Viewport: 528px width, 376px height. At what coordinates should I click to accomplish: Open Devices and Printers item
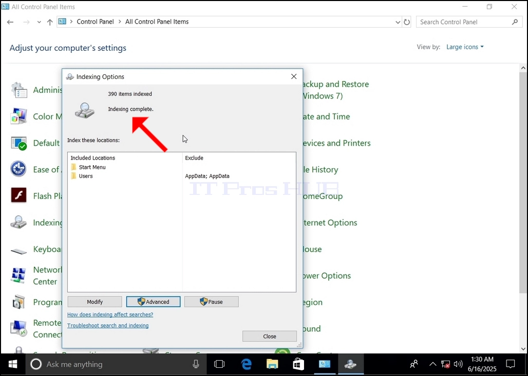pyautogui.click(x=336, y=143)
